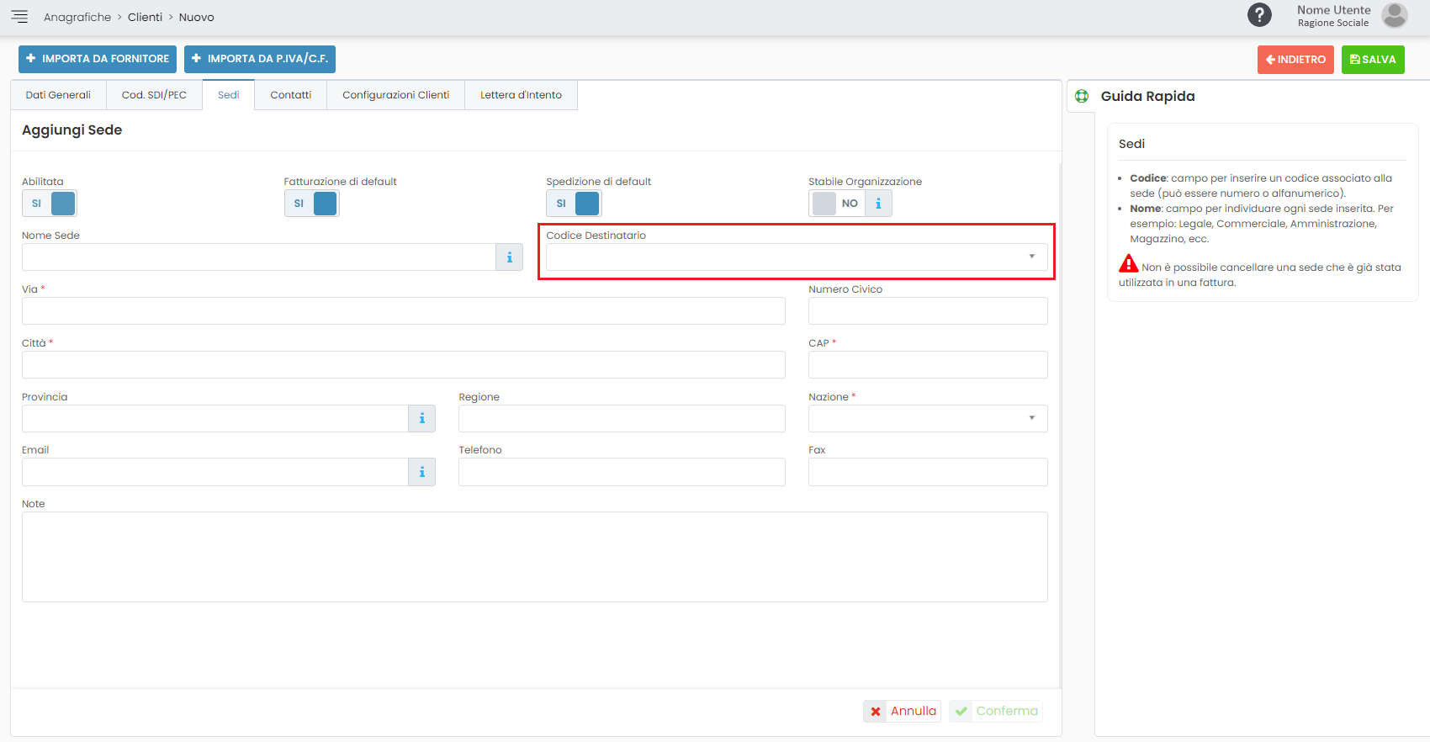The image size is (1430, 742).
Task: Click the Guida Rapida panel title
Action: (1147, 96)
